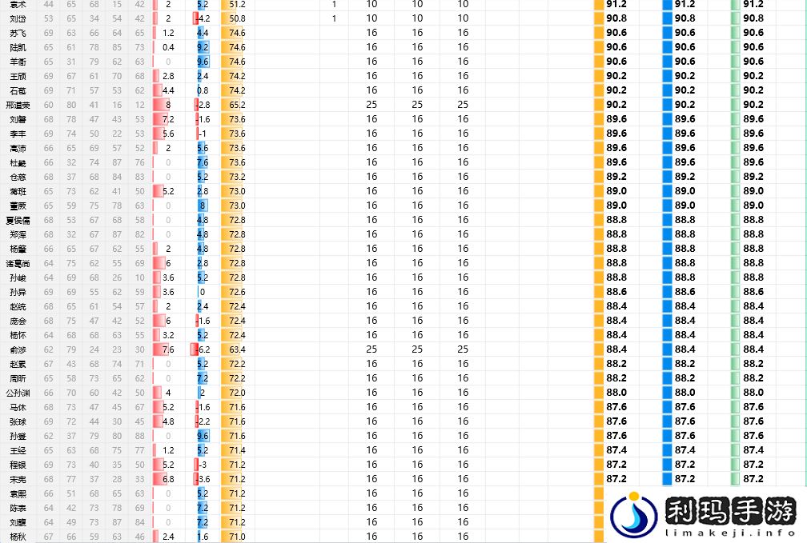The image size is (807, 543).
Task: Click the name cell 孙登
Action: point(18,436)
